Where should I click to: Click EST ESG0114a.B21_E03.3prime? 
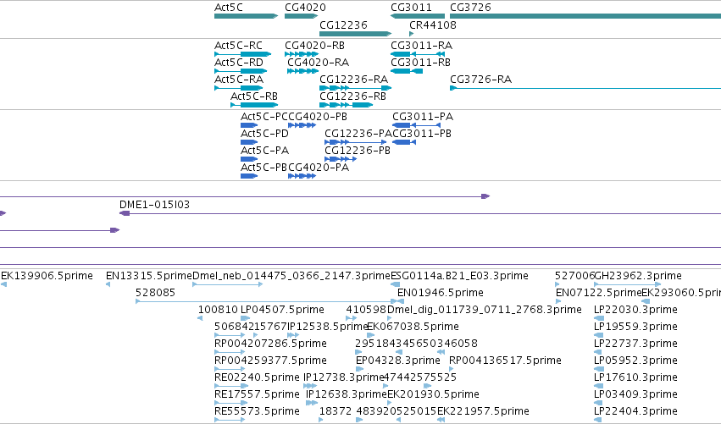point(395,285)
